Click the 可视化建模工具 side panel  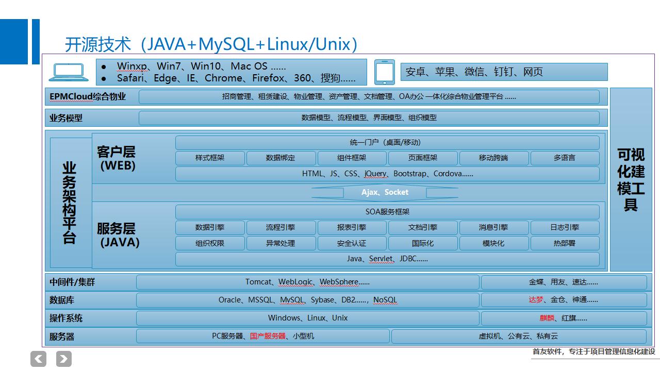pyautogui.click(x=631, y=179)
